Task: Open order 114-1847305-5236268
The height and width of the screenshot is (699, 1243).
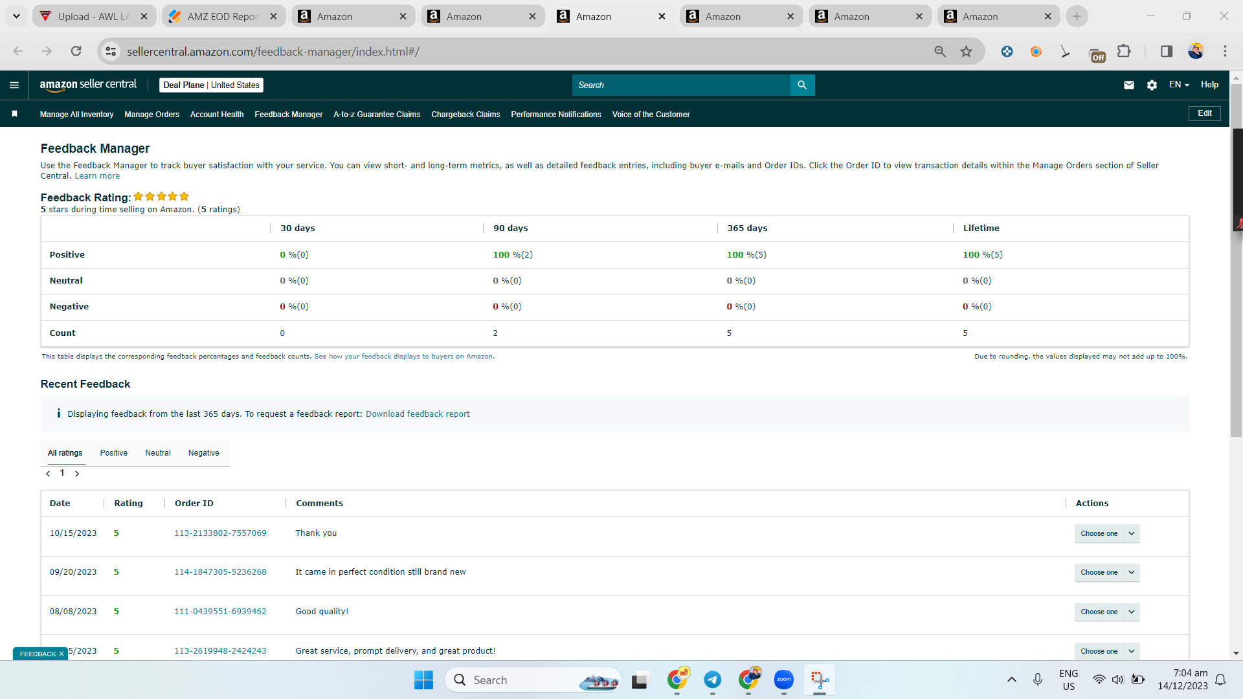Action: [220, 572]
